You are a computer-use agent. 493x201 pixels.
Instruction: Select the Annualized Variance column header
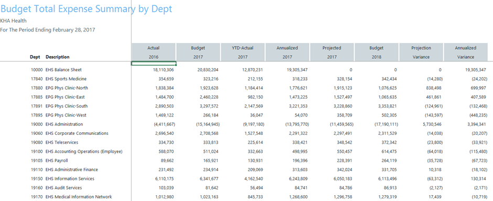466,52
